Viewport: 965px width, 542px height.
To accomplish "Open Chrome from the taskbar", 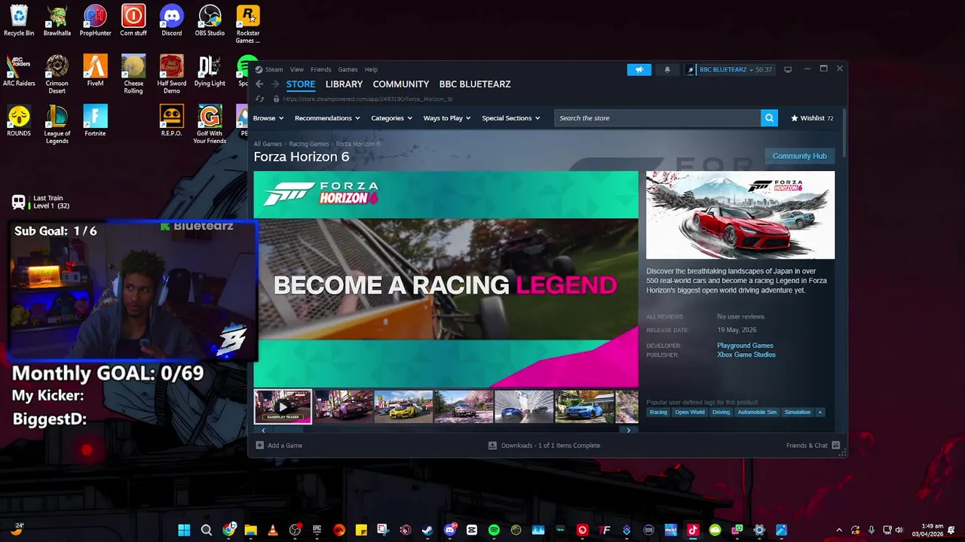I will 228,530.
